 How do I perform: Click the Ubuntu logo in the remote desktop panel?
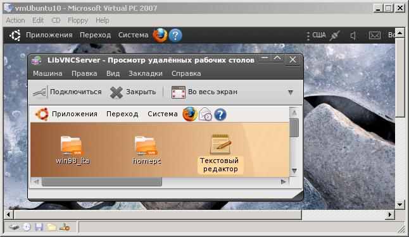42,114
